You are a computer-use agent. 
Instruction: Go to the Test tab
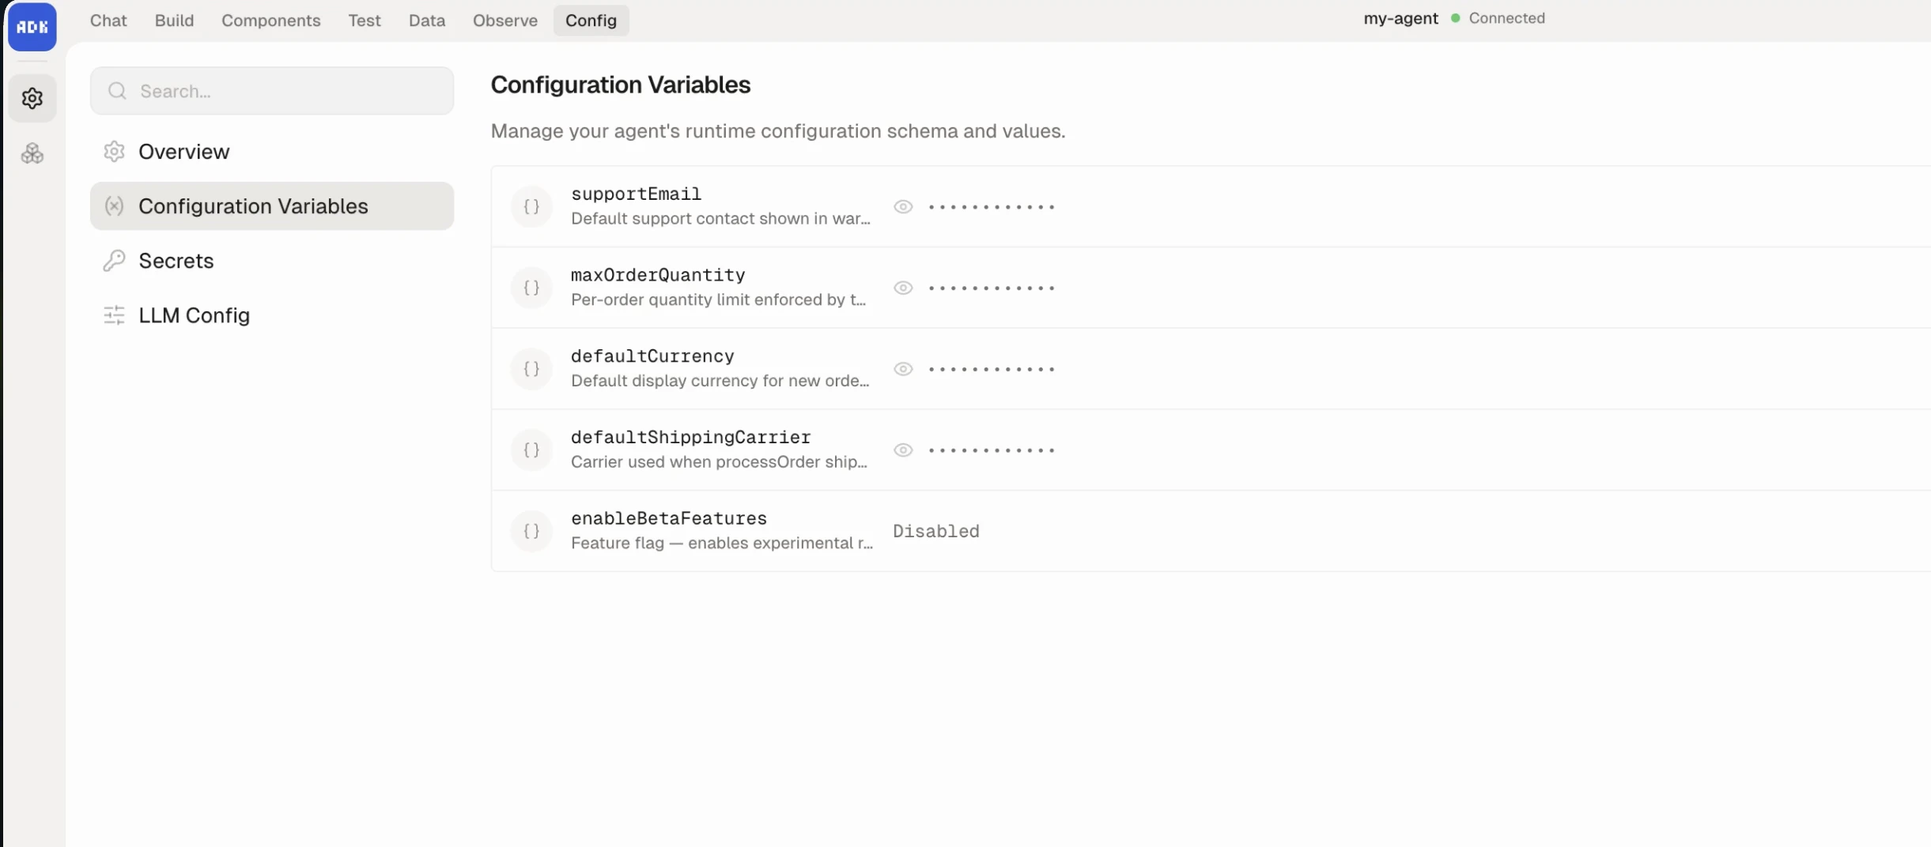click(365, 20)
